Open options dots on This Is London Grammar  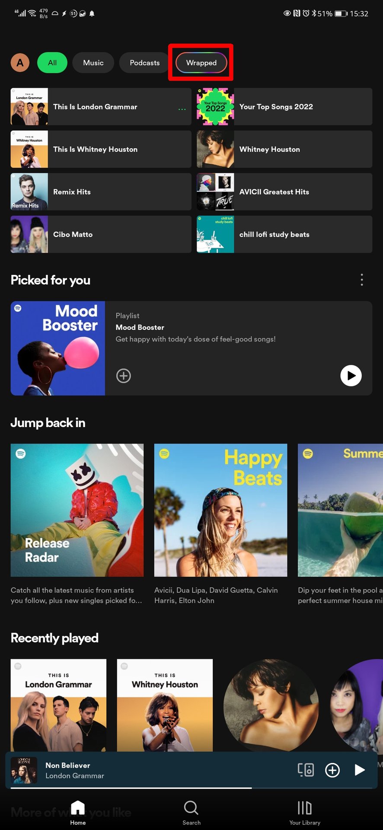coord(182,109)
